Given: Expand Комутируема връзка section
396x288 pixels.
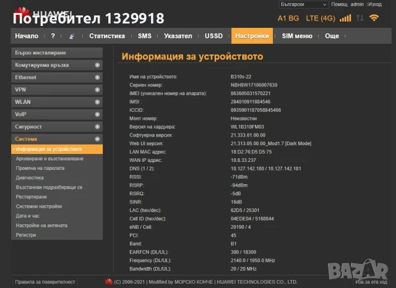Looking at the screenshot, I should point(57,65).
